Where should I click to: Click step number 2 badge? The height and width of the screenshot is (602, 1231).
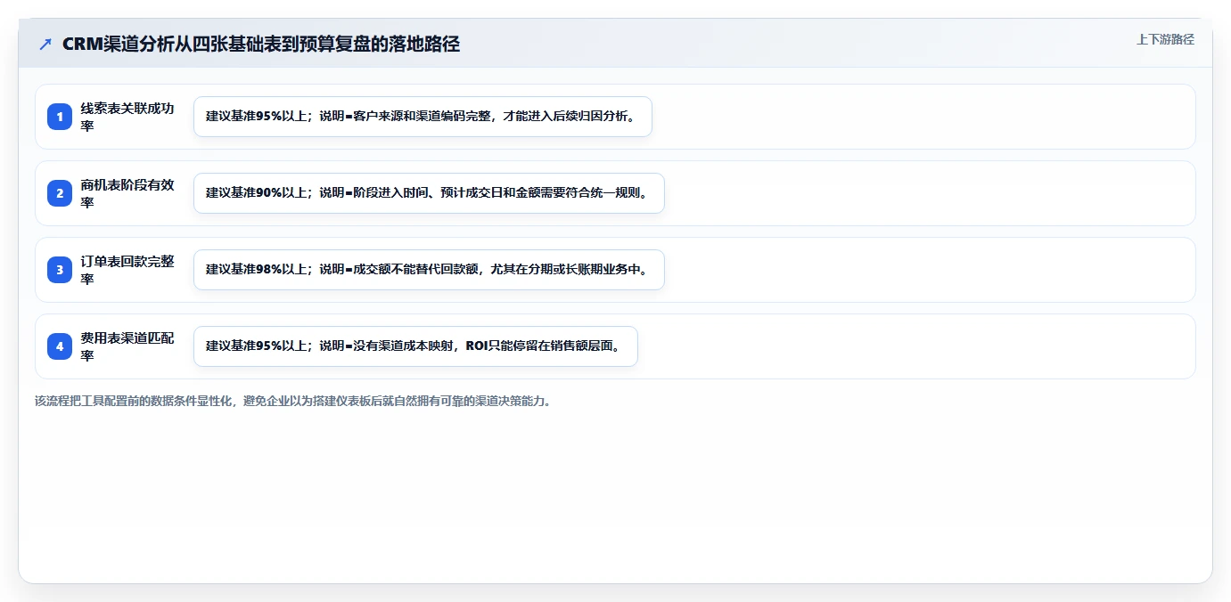pyautogui.click(x=60, y=193)
